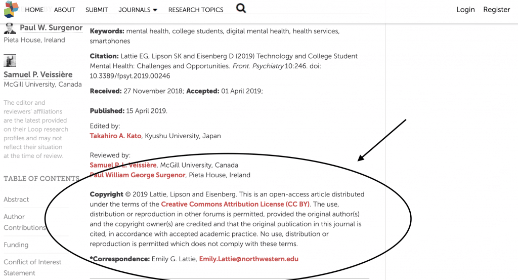518x280 pixels.
Task: Open Paul William George Surgenor link
Action: pyautogui.click(x=138, y=175)
